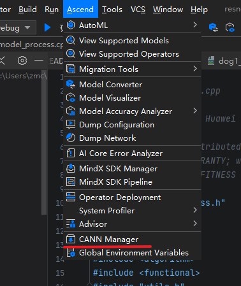Click the Model Converter menu icon
The width and height of the screenshot is (241, 286).
pyautogui.click(x=71, y=84)
